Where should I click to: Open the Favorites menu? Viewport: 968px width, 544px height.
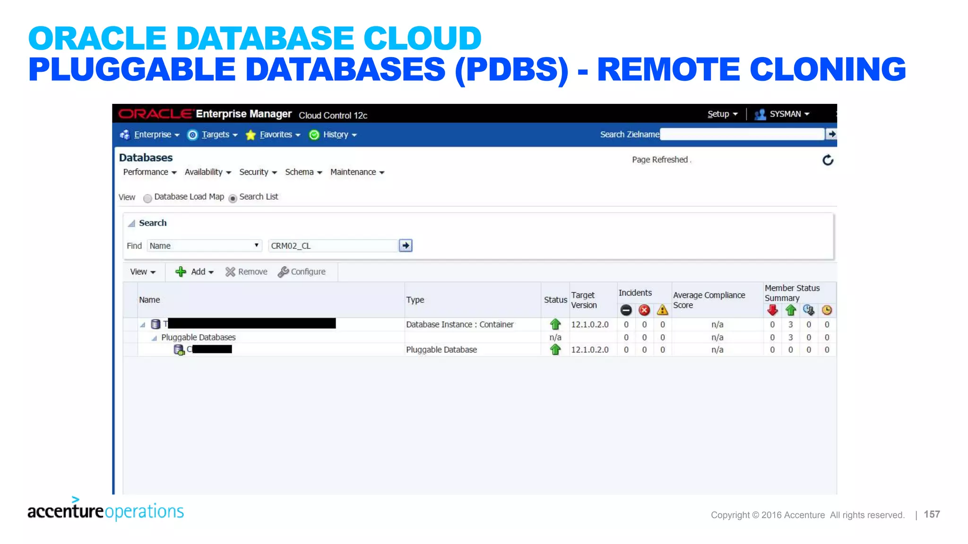pos(280,135)
